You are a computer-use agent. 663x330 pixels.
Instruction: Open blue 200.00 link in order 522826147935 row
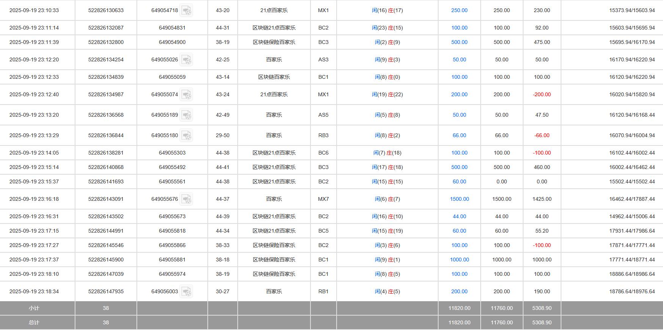[x=459, y=291]
